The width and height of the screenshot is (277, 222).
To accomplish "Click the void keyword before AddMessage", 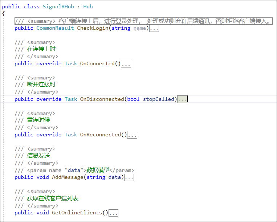I will click(x=42, y=177).
